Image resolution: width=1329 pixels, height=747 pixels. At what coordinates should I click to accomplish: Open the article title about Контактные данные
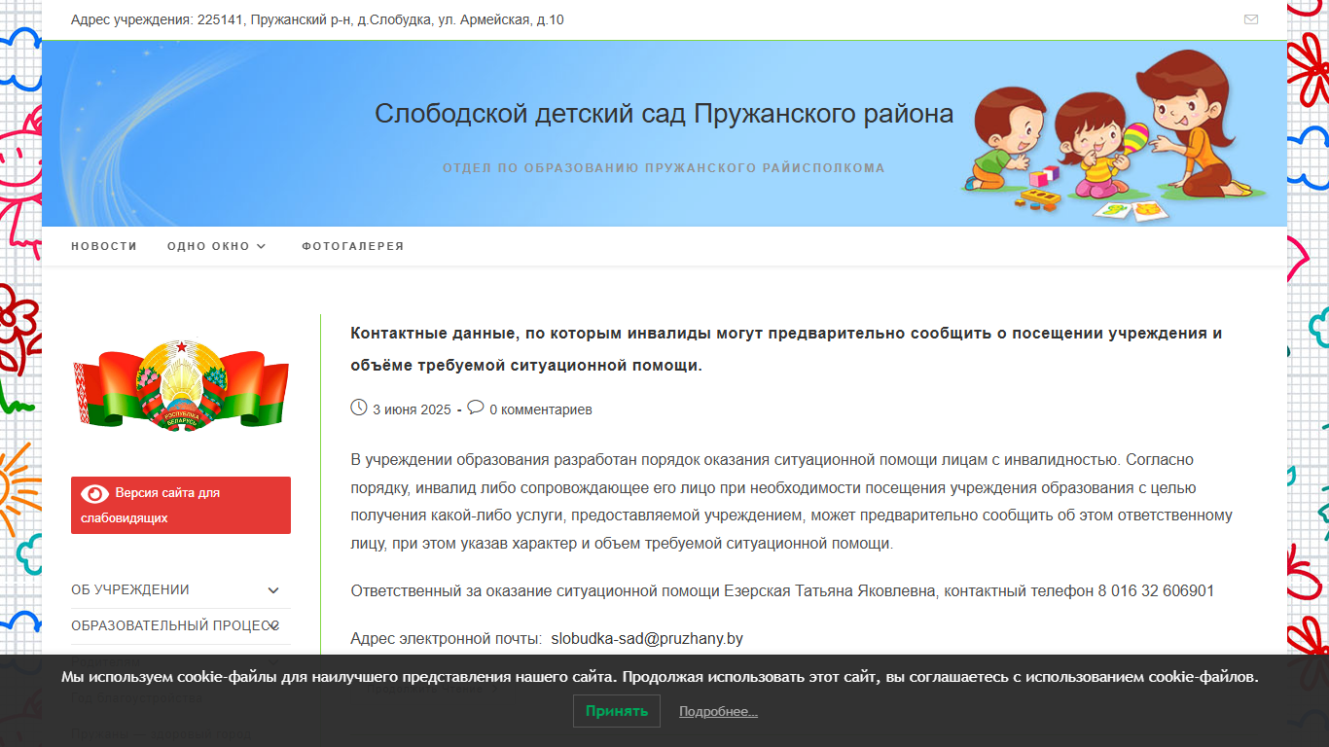point(786,349)
